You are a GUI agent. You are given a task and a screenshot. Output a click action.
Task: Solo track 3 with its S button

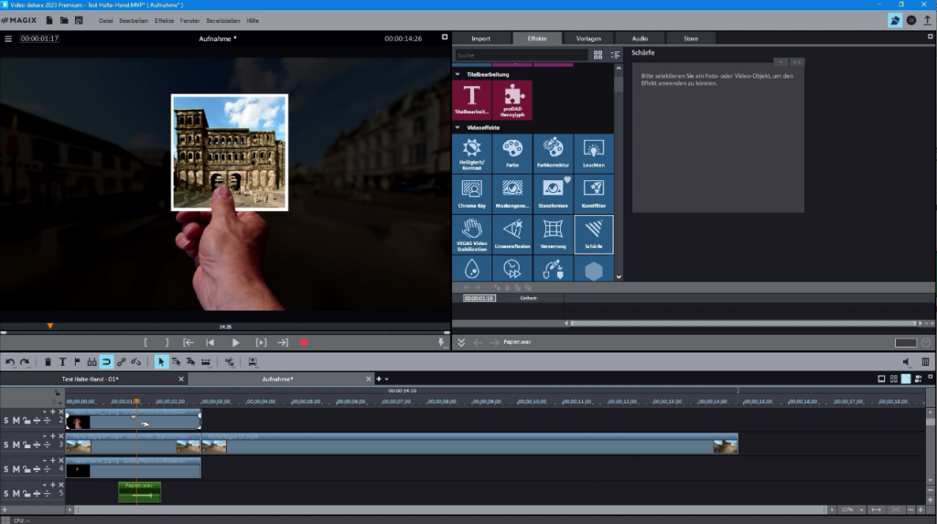click(x=6, y=444)
